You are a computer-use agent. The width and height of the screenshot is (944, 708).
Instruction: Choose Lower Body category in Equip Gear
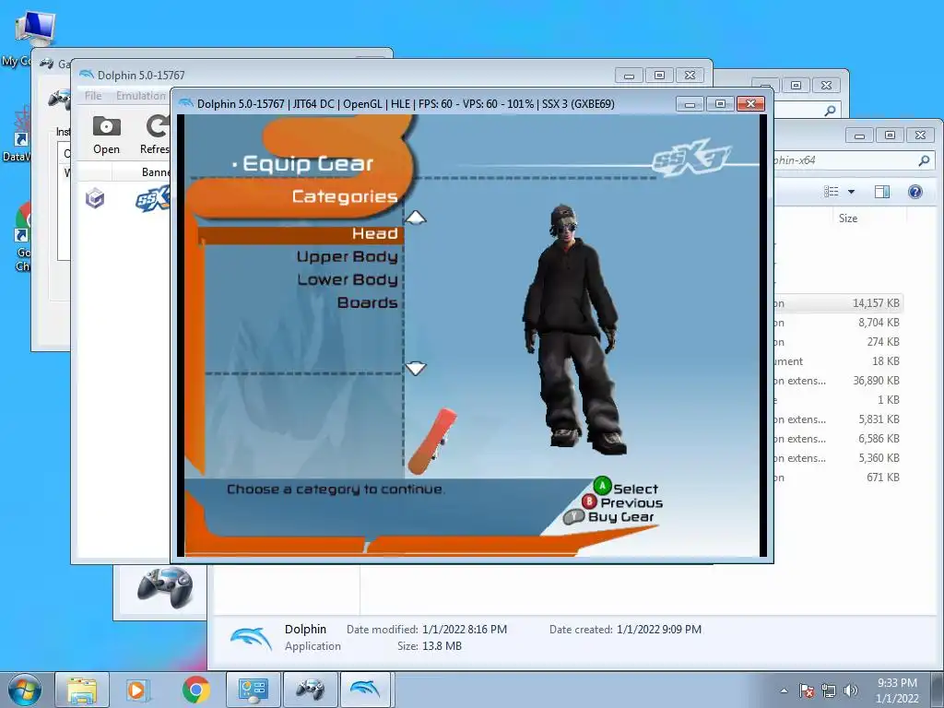pyautogui.click(x=348, y=280)
